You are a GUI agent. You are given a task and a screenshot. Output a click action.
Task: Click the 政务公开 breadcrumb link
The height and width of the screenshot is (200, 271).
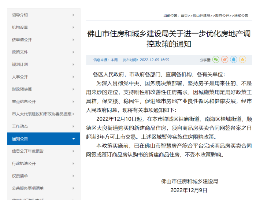coord(222,16)
